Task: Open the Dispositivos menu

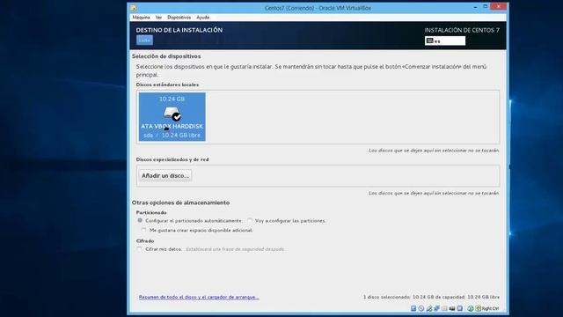Action: pyautogui.click(x=179, y=18)
